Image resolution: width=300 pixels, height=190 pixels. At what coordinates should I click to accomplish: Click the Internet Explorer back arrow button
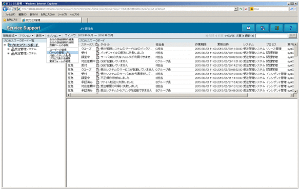click(x=5, y=9)
